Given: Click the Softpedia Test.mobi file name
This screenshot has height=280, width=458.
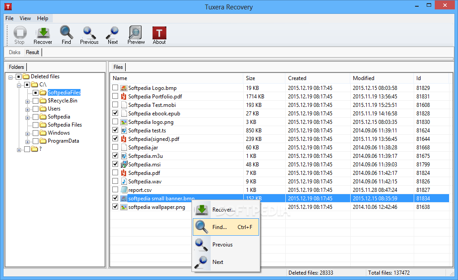Looking at the screenshot, I should [152, 105].
